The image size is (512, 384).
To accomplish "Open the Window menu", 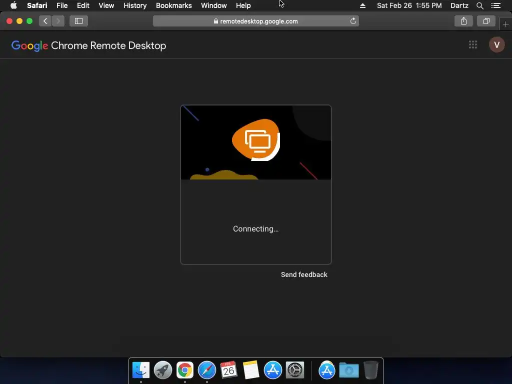I will point(214,5).
